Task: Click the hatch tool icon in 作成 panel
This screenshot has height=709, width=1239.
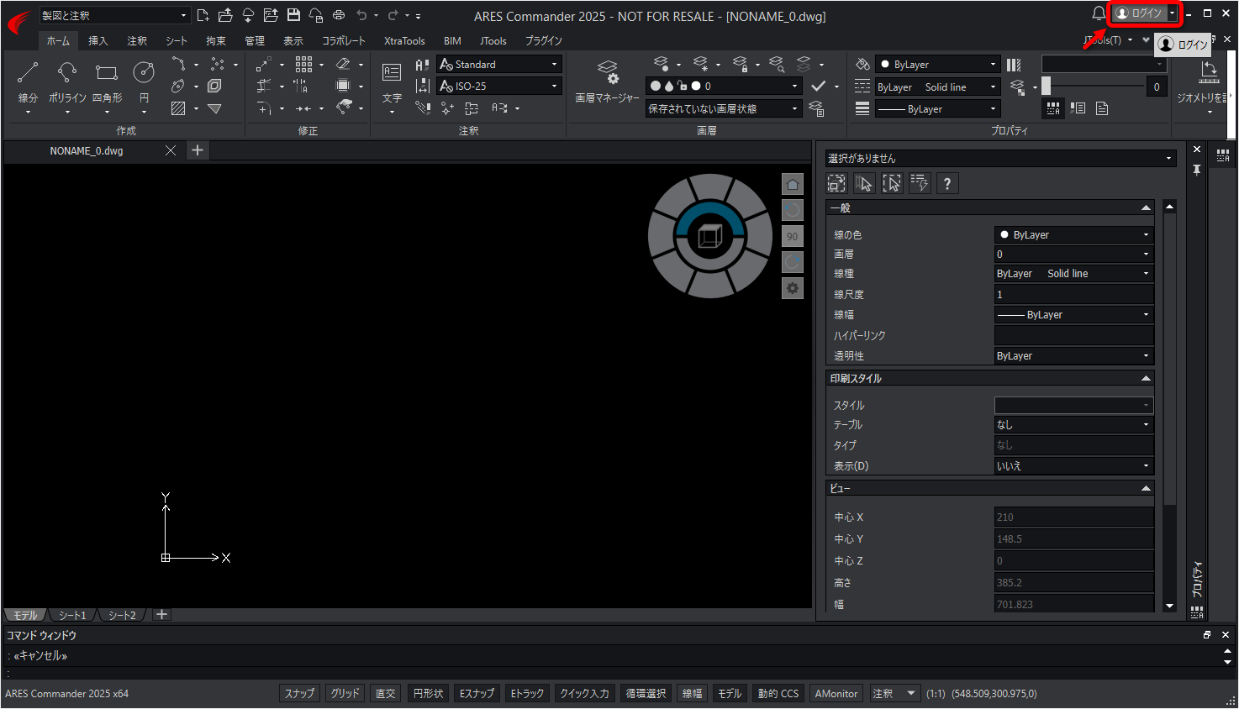Action: click(178, 108)
